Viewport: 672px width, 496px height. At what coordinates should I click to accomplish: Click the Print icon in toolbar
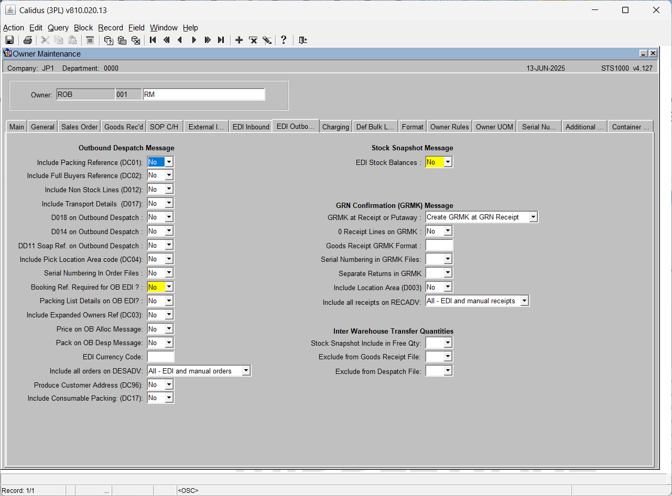[28, 40]
